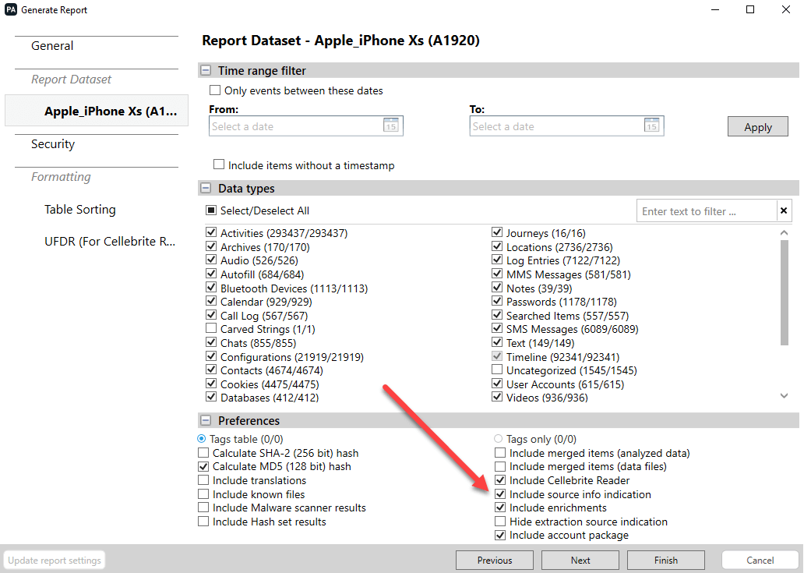804x573 pixels.
Task: Enable the Carved Strings data type
Action: coord(211,329)
